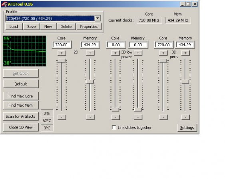The image size is (225, 179).
Task: Click the Save profile button
Action: click(31, 27)
